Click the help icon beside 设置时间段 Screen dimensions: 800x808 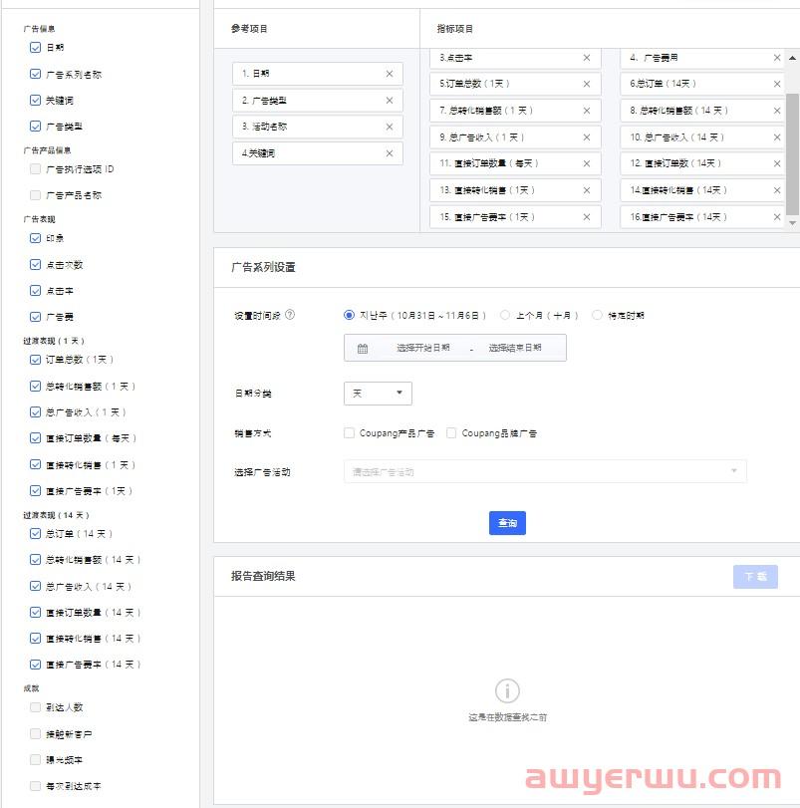coord(290,316)
